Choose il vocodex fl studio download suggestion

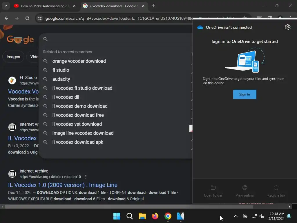82,88
